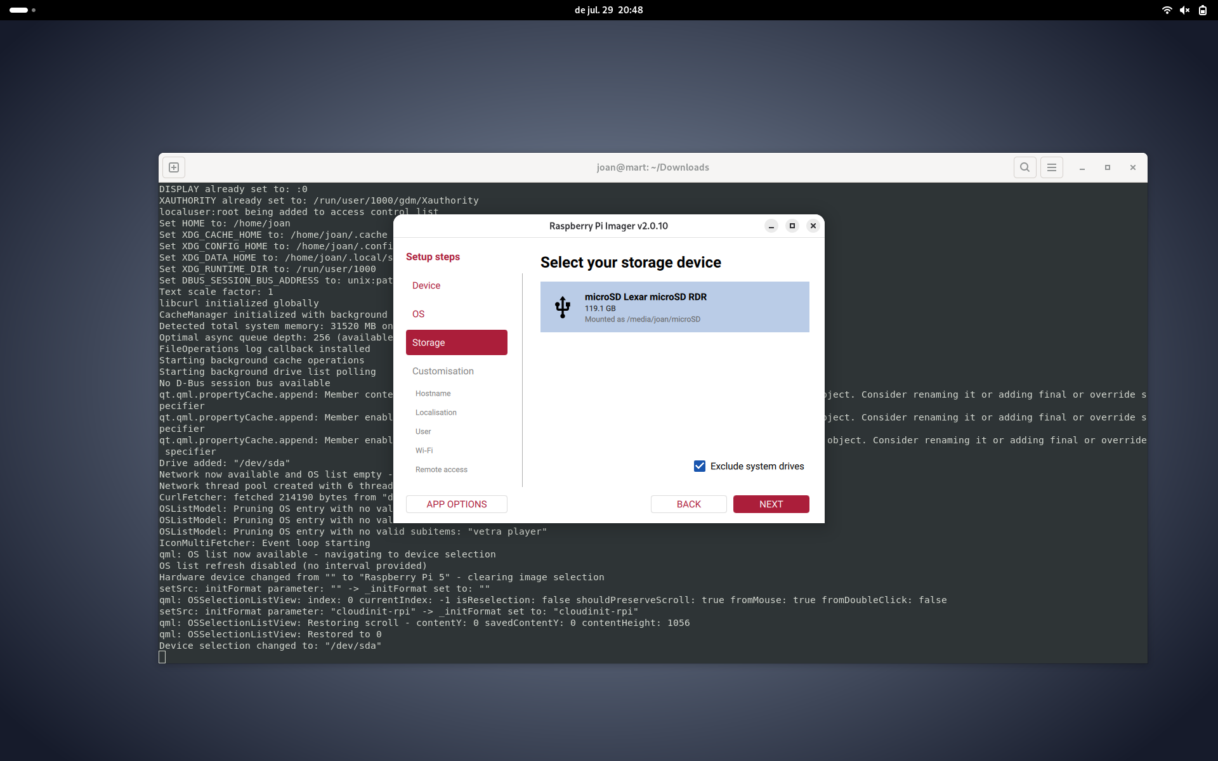The image size is (1218, 761).
Task: Minimize the terminal window
Action: click(1082, 167)
